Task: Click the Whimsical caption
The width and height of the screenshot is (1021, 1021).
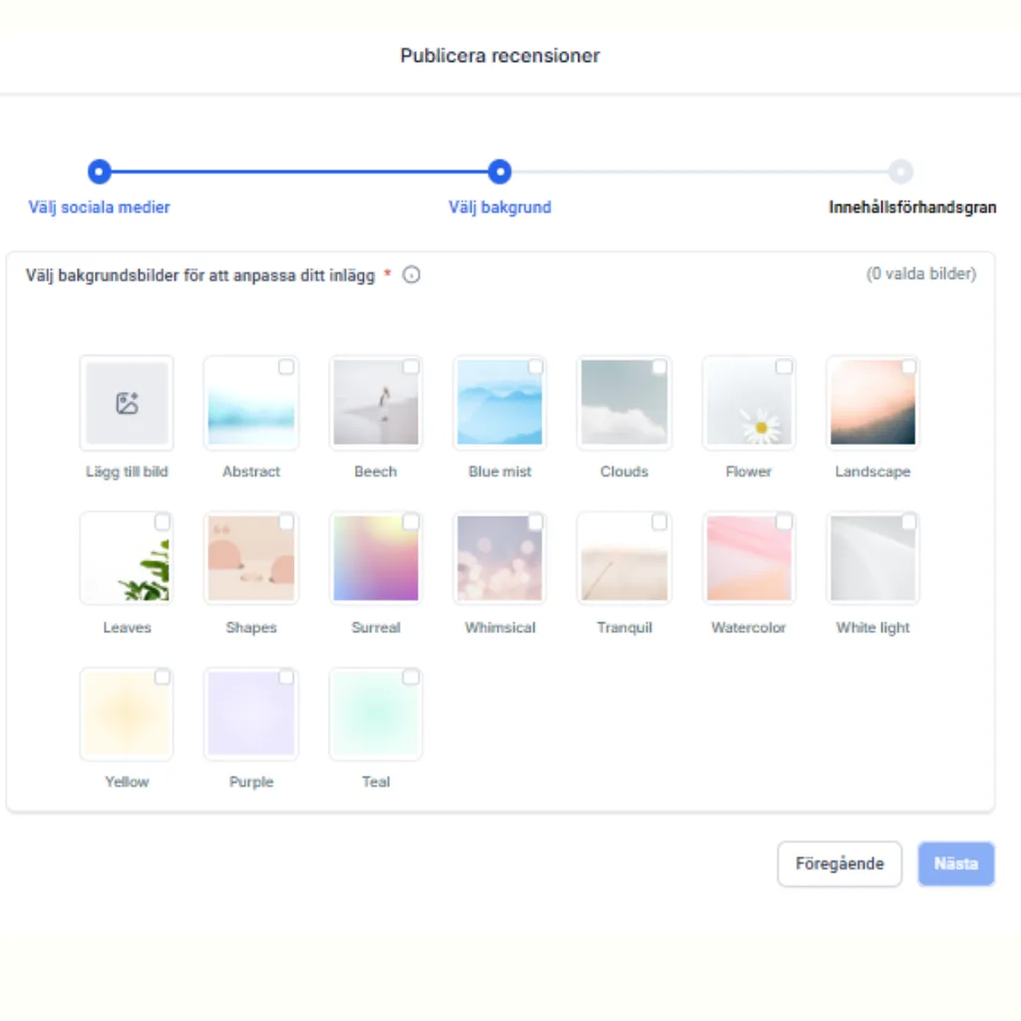Action: [501, 628]
